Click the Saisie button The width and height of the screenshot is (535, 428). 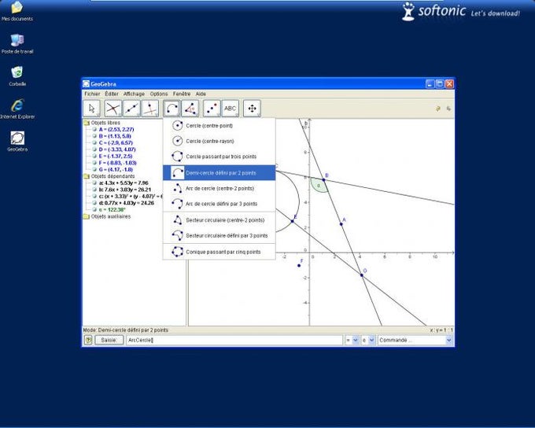coord(109,340)
